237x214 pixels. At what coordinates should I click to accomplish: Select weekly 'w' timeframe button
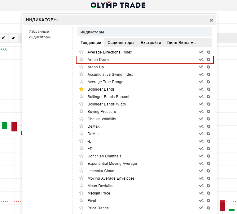(x=13, y=38)
